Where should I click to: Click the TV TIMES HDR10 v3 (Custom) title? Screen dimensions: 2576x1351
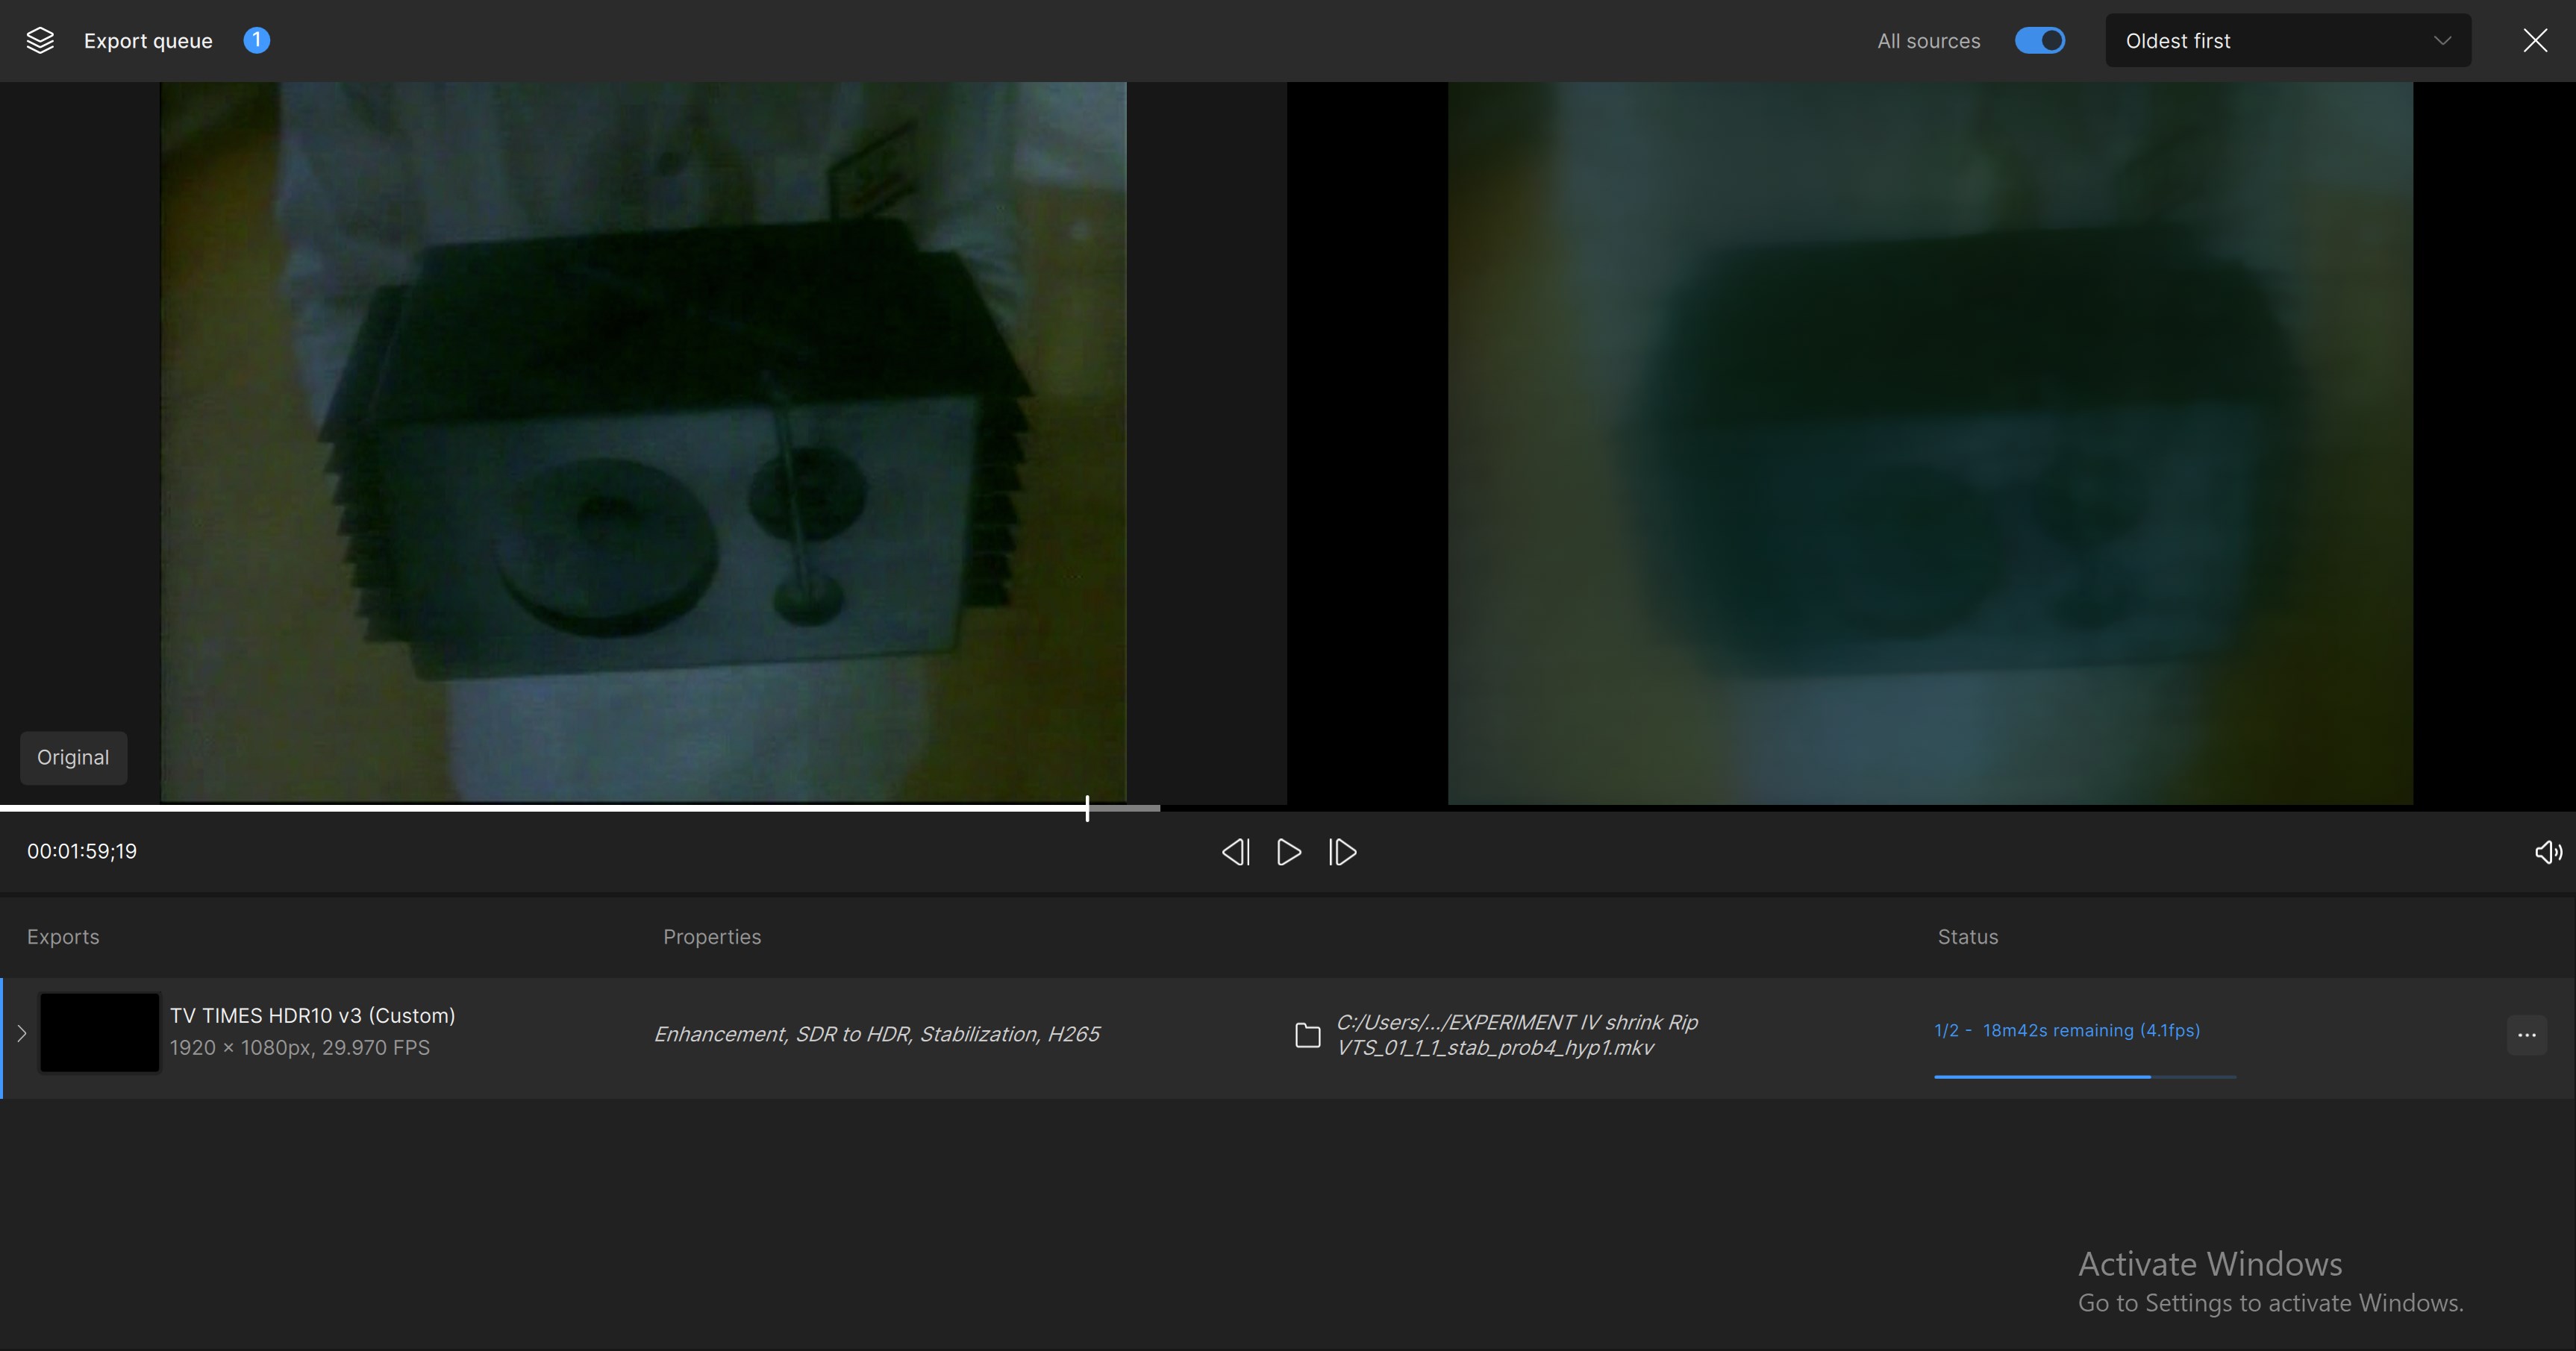[312, 1015]
